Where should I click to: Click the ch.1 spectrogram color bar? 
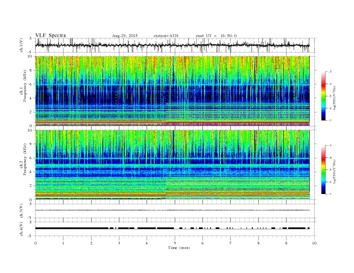324,96
